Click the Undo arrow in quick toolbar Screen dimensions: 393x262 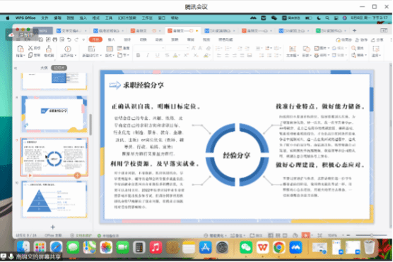(69, 39)
